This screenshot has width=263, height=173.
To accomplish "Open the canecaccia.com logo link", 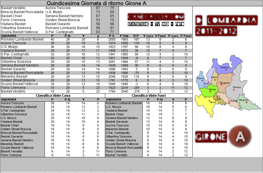I will click(156, 17).
